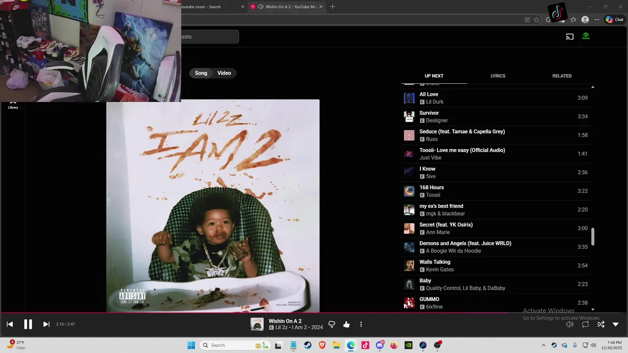
Task: Show hidden system tray icons chevron
Action: point(543,345)
